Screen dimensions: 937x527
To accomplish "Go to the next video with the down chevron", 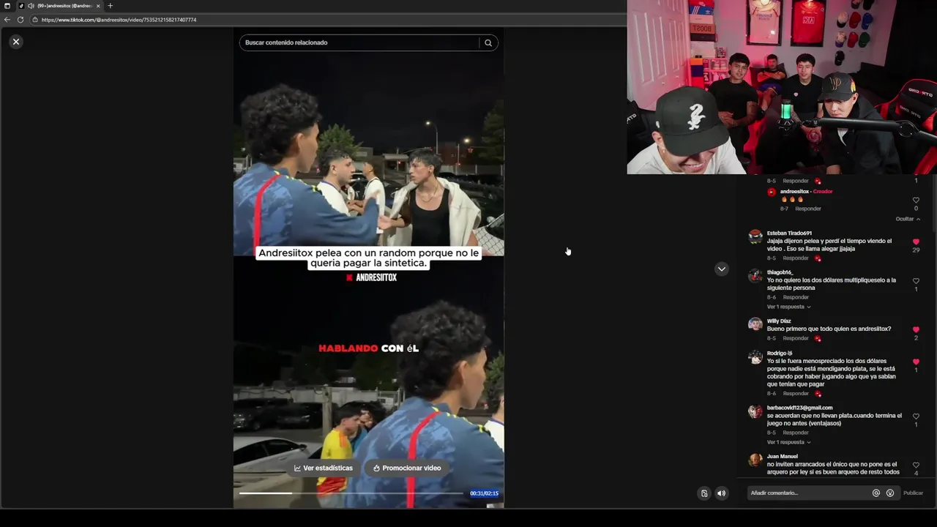I will 722,269.
